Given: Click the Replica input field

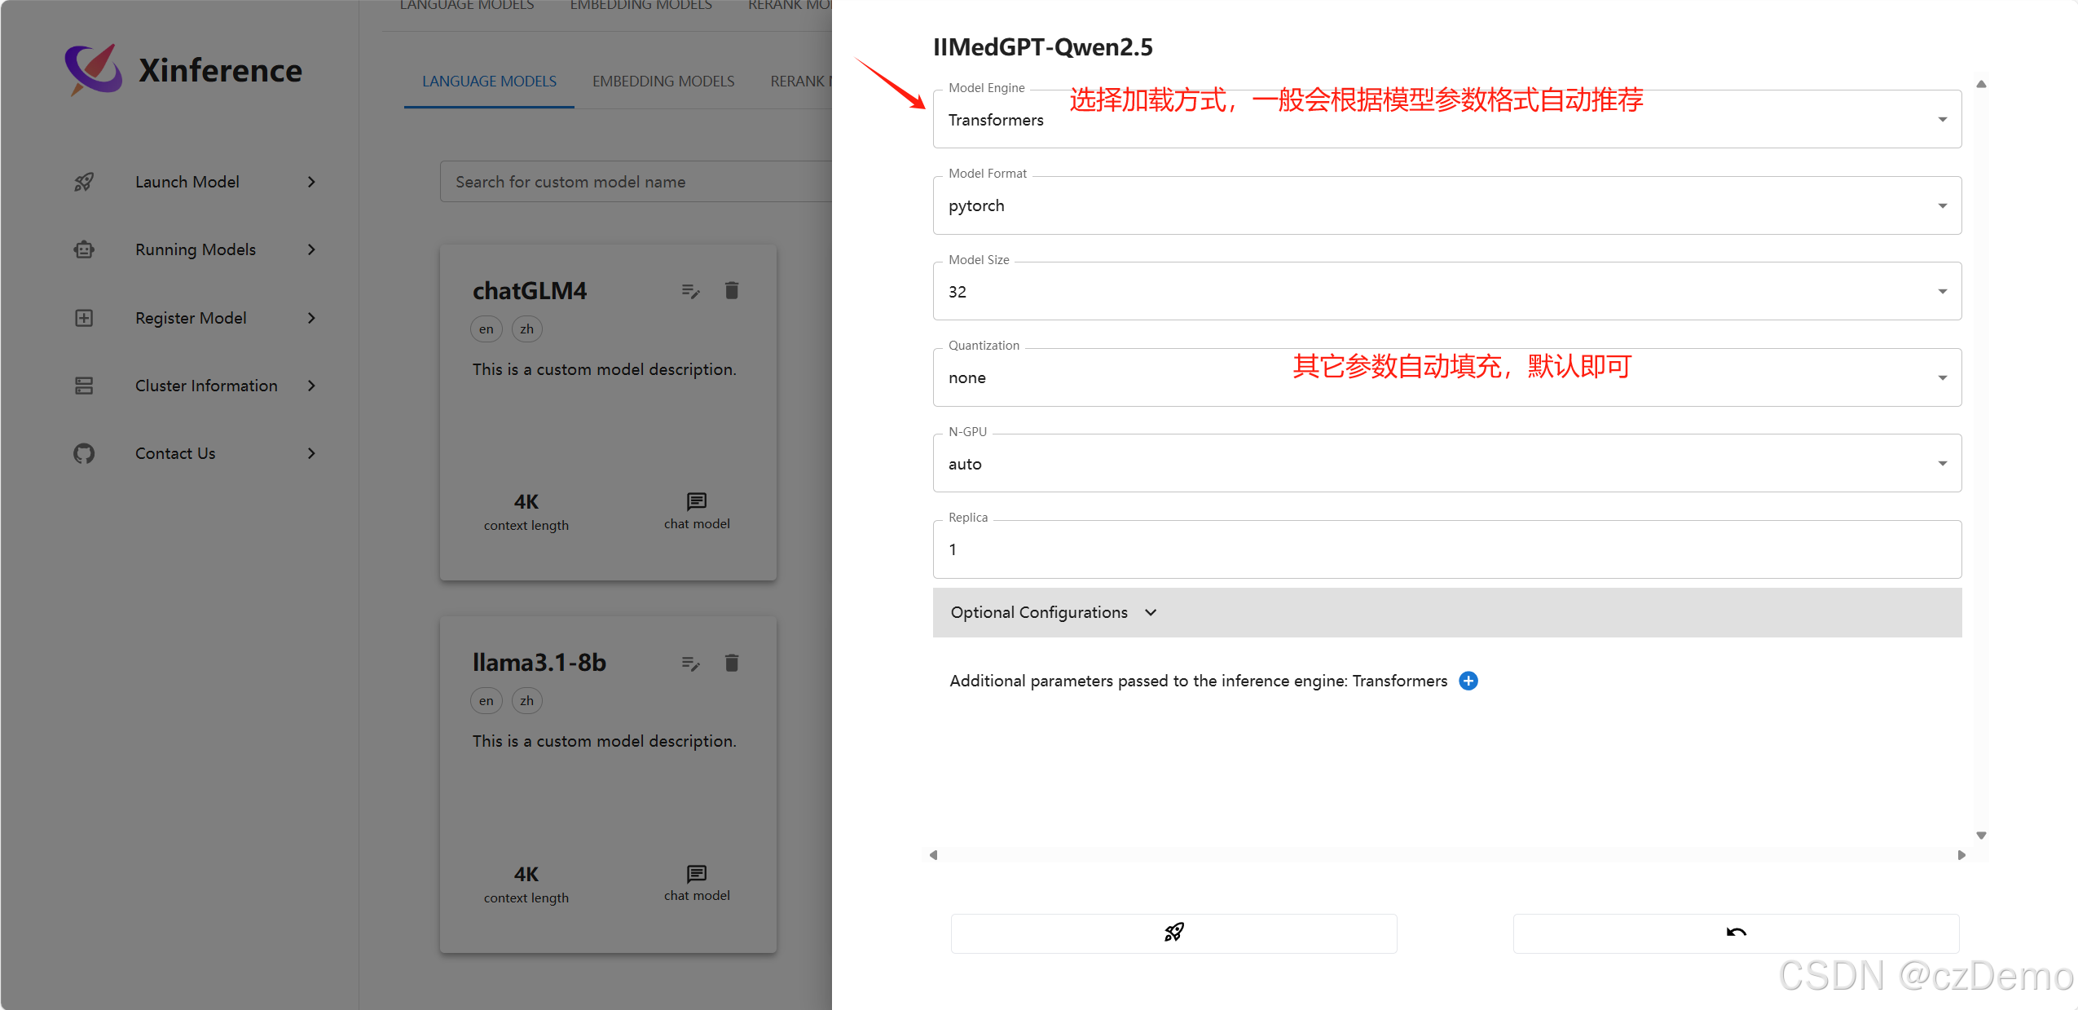Looking at the screenshot, I should [1446, 549].
